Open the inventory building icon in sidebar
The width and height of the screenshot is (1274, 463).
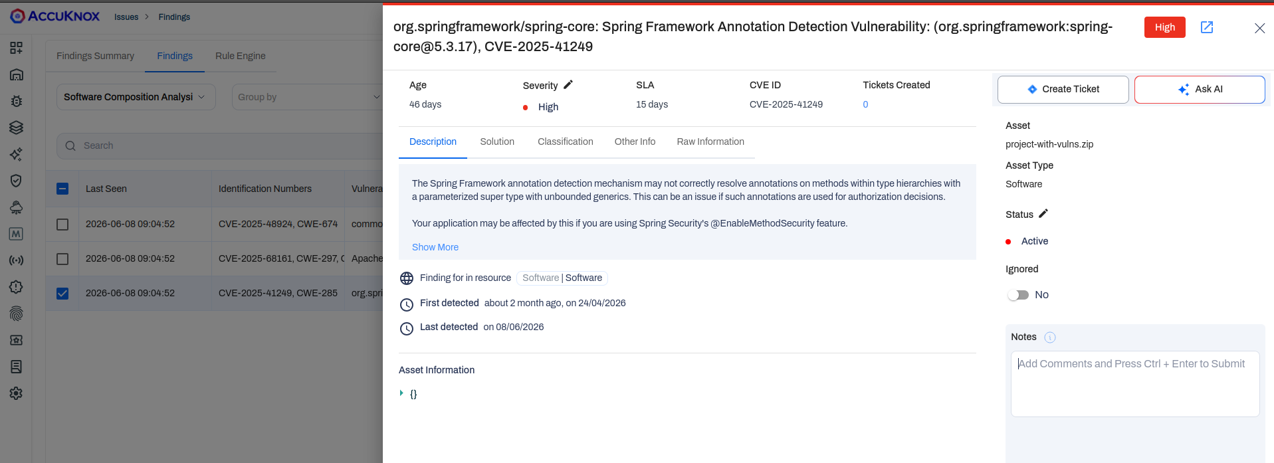pyautogui.click(x=17, y=74)
